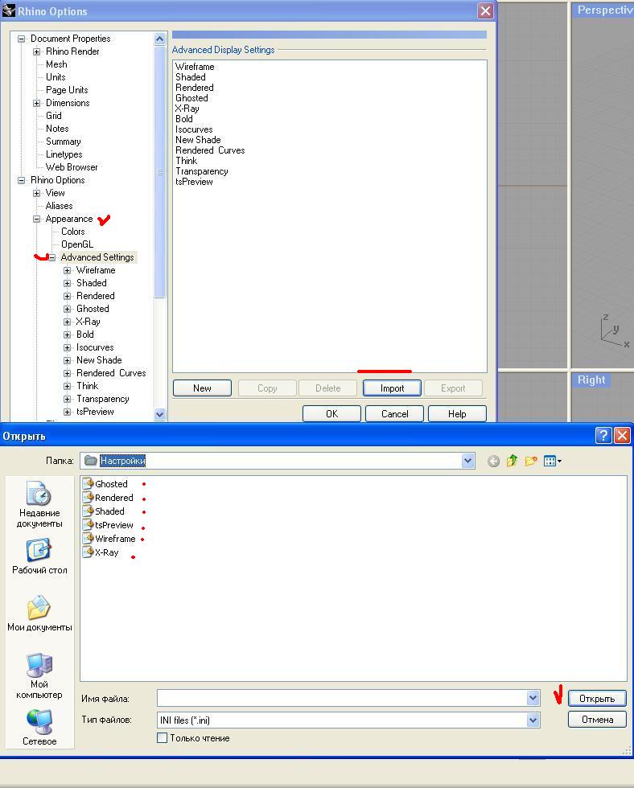
Task: Select Colors under Appearance
Action: pos(73,232)
